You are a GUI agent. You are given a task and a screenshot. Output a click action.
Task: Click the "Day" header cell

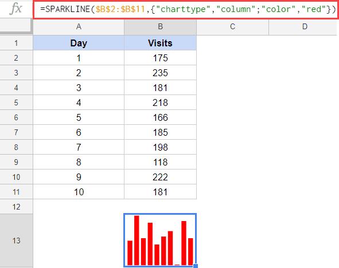tap(79, 43)
